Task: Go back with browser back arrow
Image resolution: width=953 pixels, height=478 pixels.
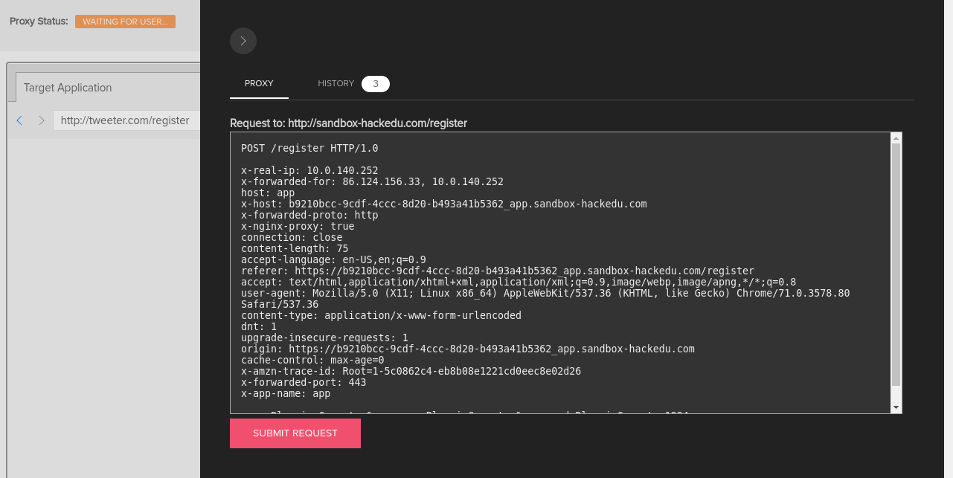Action: tap(20, 120)
